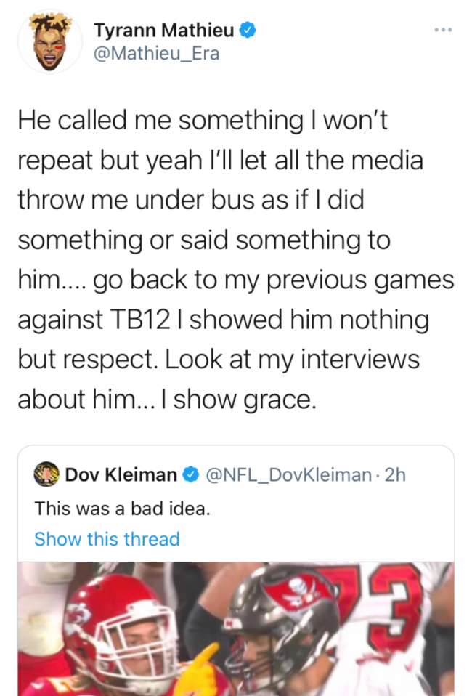Click the verified badge beside Tyrann Mathieu
This screenshot has width=472, height=696.
pos(248,31)
